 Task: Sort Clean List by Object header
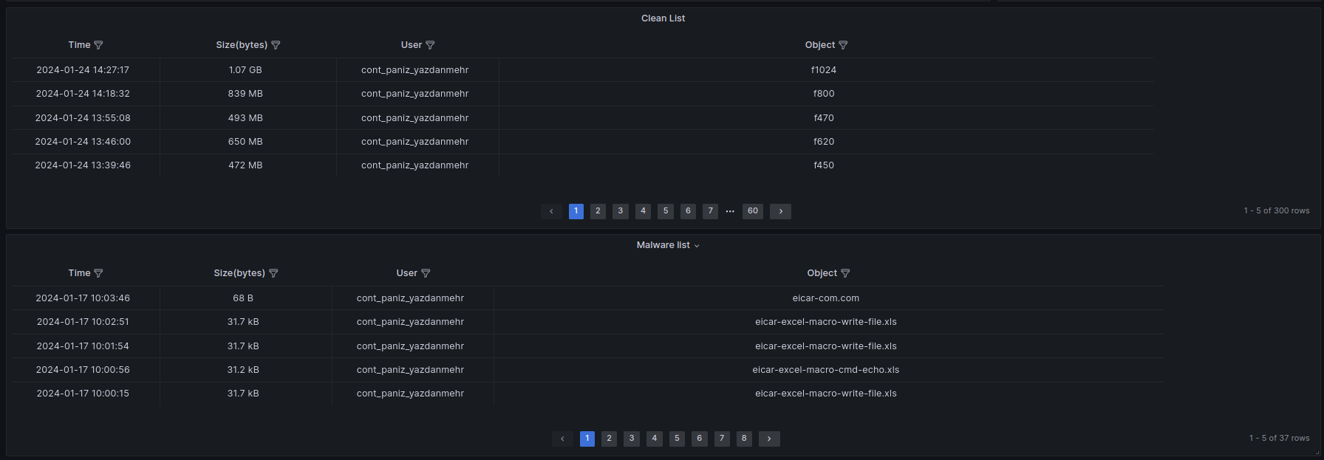(819, 45)
